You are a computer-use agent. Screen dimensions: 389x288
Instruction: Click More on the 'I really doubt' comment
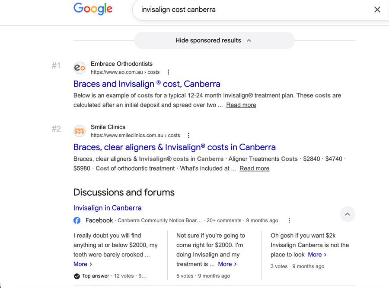click(x=83, y=264)
